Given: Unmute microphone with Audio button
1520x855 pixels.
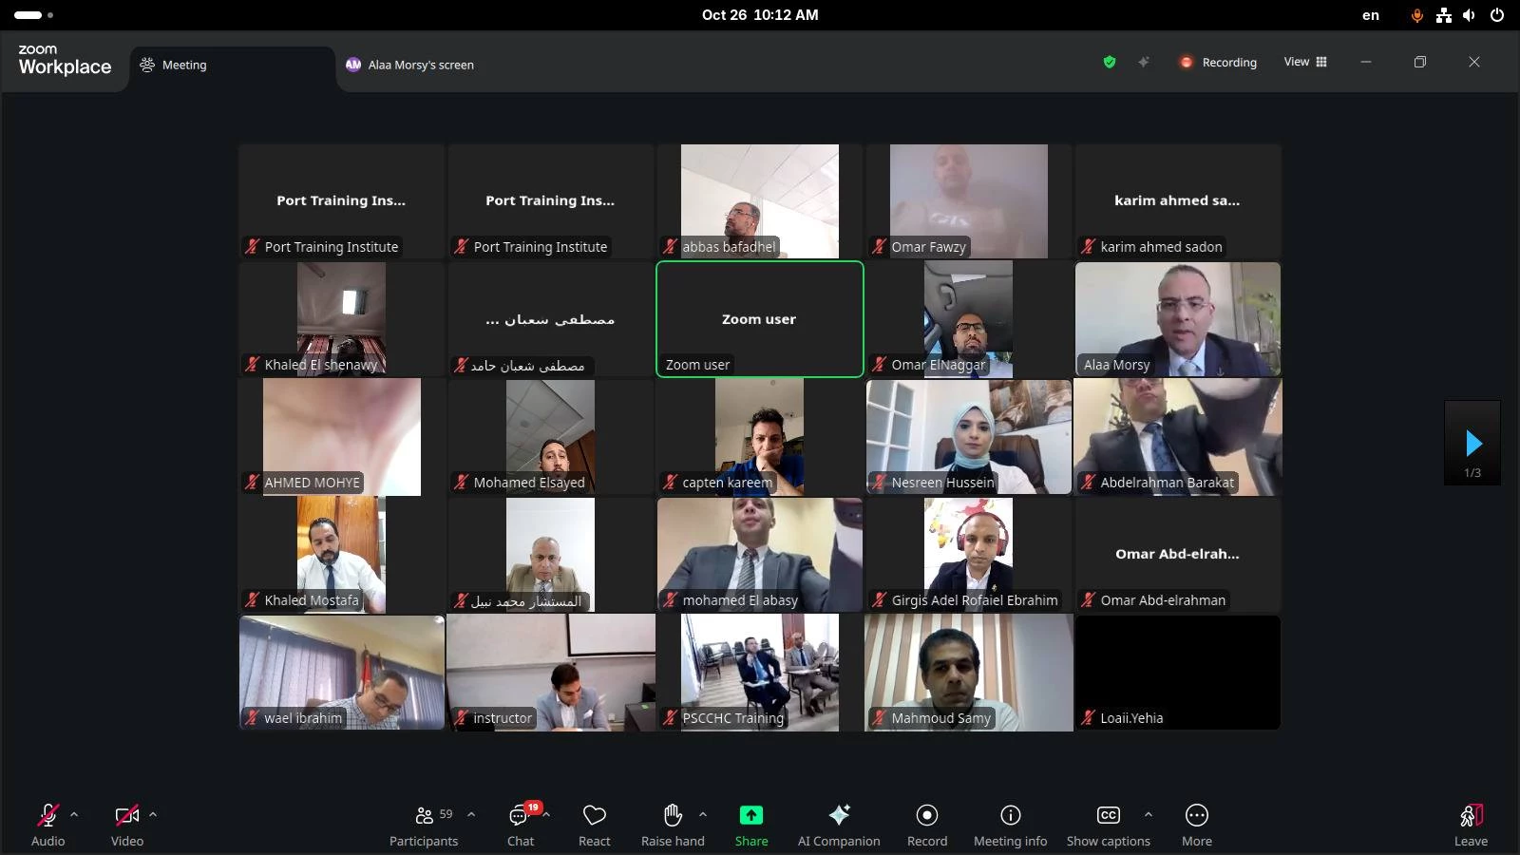Looking at the screenshot, I should pyautogui.click(x=47, y=824).
